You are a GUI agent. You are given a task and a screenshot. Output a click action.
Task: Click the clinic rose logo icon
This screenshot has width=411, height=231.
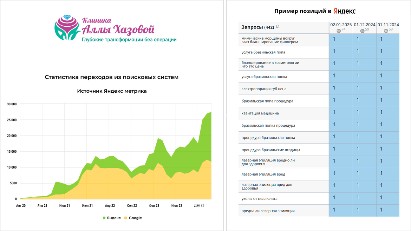(67, 27)
